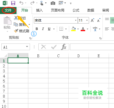Switch to the 插入 Insert tab
This screenshot has width=114, height=108.
click(39, 10)
